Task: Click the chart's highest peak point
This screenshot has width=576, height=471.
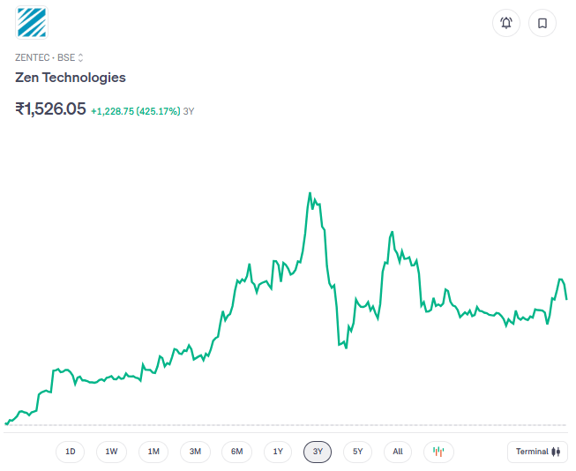Action: point(310,193)
